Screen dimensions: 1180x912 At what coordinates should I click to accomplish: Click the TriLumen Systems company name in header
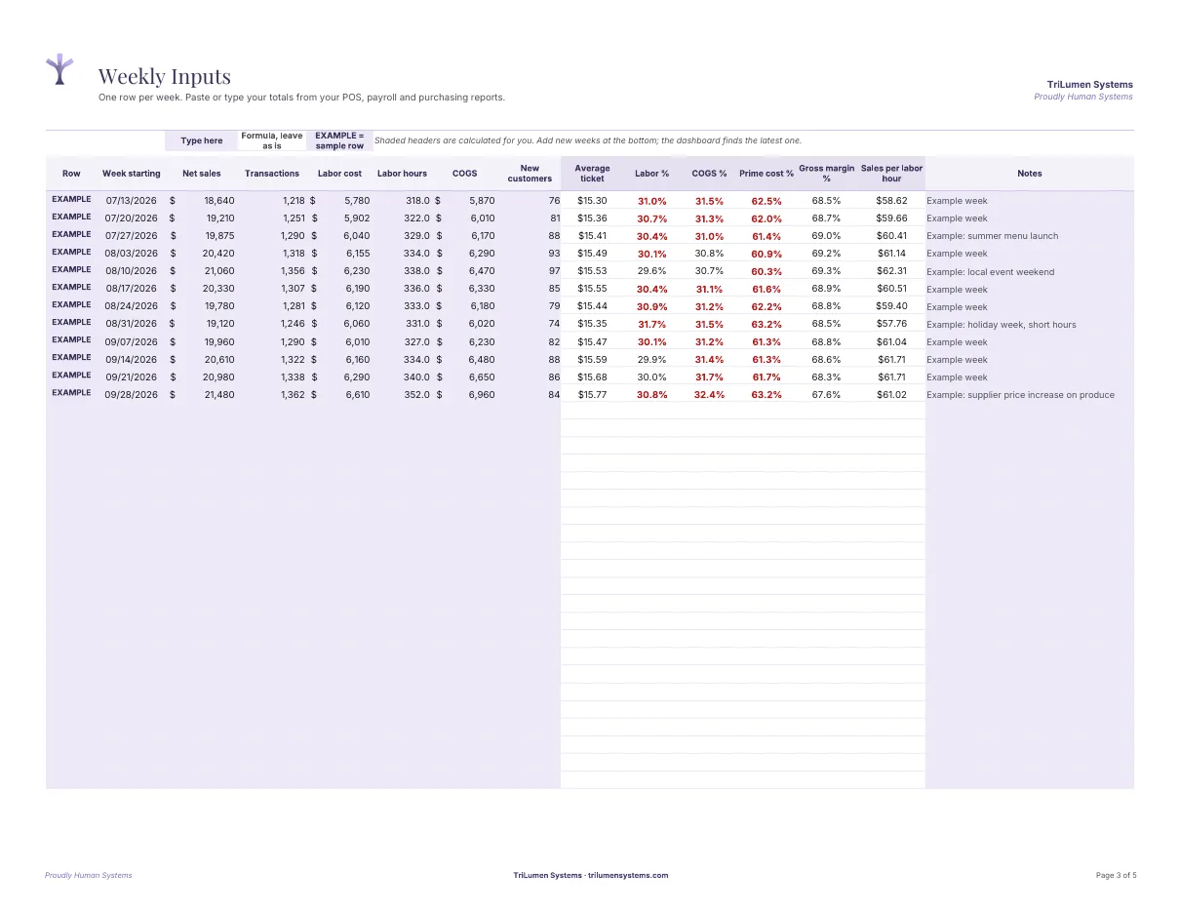click(x=1090, y=85)
